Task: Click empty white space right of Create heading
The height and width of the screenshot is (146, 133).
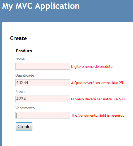Action: click(x=80, y=38)
